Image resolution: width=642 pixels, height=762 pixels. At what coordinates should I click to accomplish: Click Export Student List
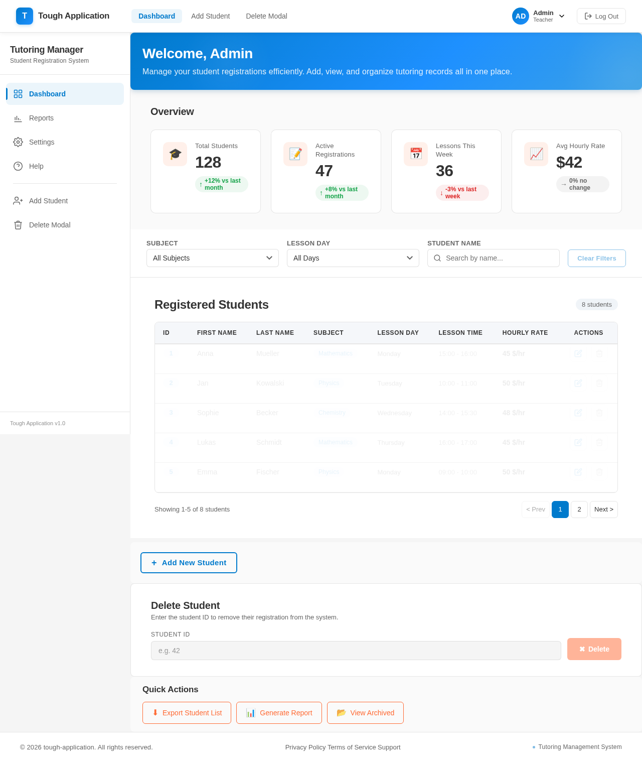click(x=187, y=713)
